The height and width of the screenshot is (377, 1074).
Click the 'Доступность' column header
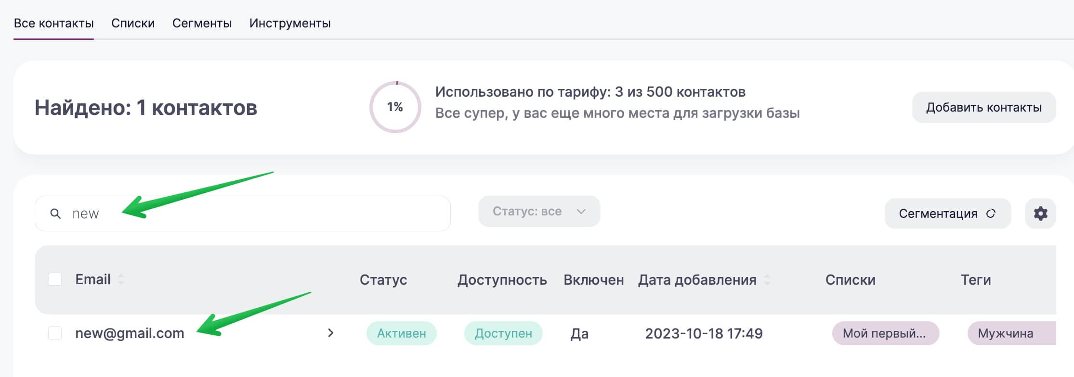point(502,279)
